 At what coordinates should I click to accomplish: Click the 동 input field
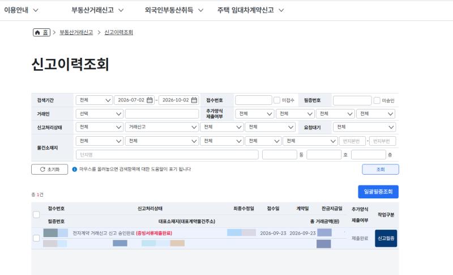pyautogui.click(x=280, y=155)
